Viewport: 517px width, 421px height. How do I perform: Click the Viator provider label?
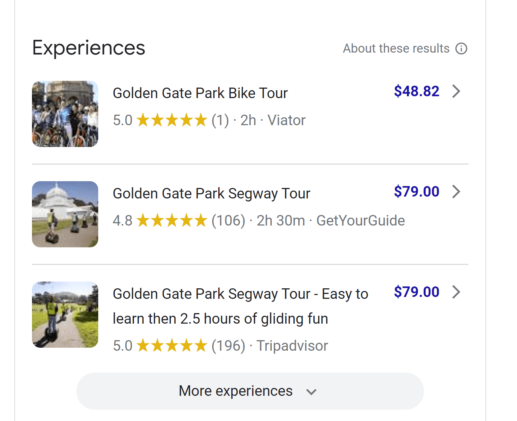pos(286,120)
